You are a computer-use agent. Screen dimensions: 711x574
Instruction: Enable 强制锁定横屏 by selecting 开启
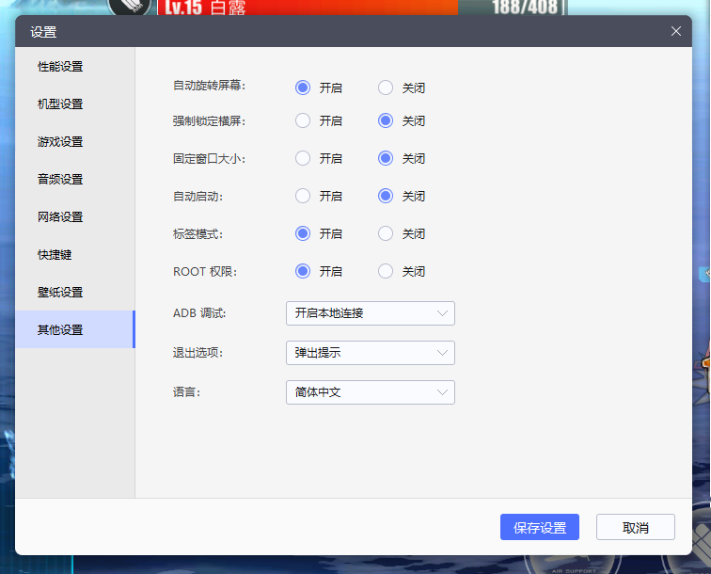coord(303,120)
